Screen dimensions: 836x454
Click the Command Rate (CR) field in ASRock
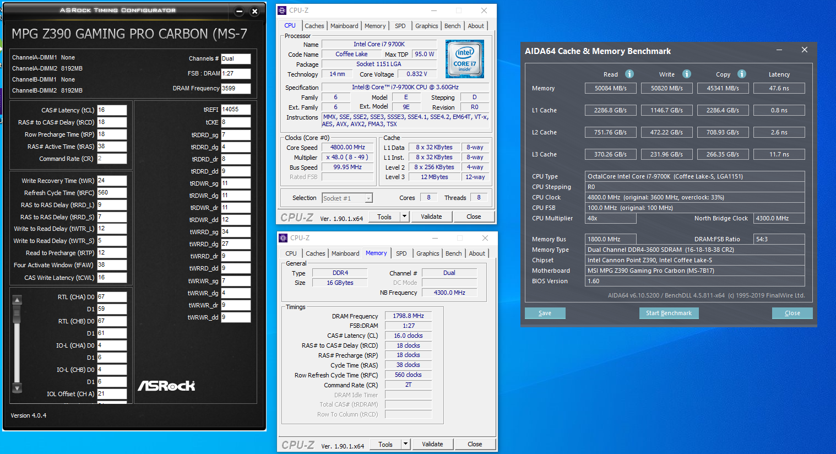tap(112, 159)
